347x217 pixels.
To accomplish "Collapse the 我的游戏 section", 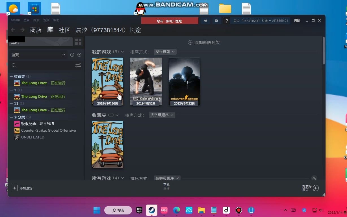I will (122, 52).
